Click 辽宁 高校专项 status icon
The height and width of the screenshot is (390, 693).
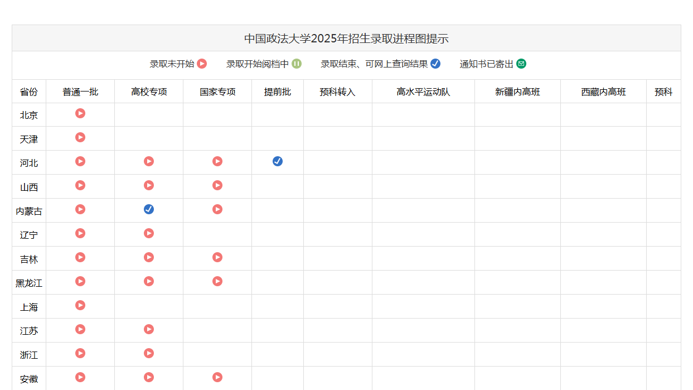(149, 233)
